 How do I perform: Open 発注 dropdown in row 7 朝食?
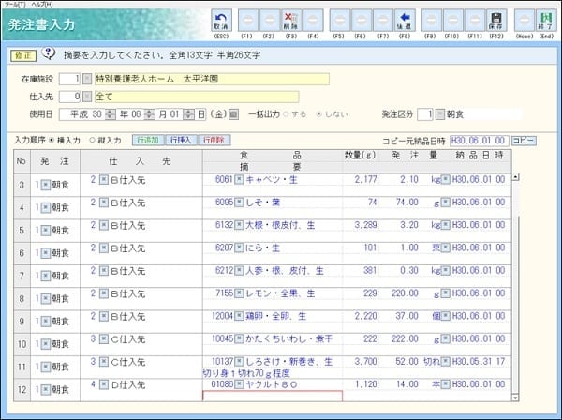point(46,276)
